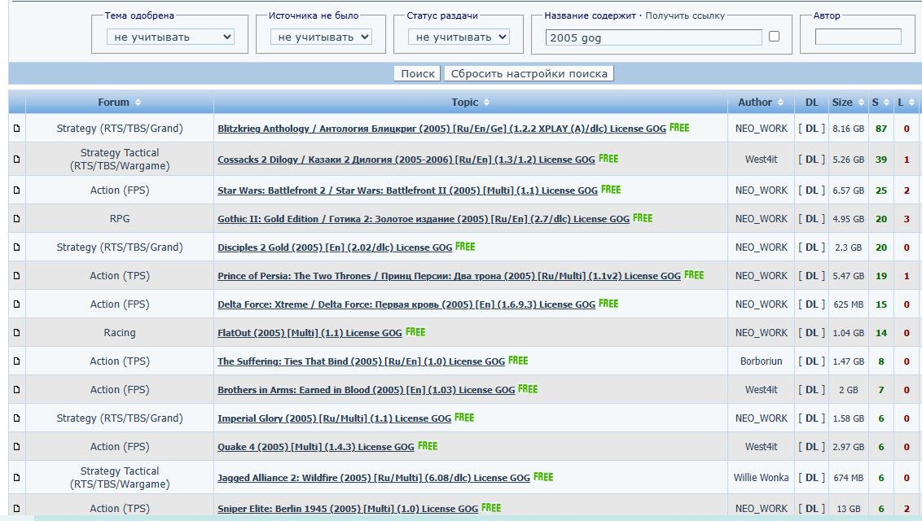Open the 'Тема одобрена' dropdown
The height and width of the screenshot is (521, 922).
[x=170, y=37]
